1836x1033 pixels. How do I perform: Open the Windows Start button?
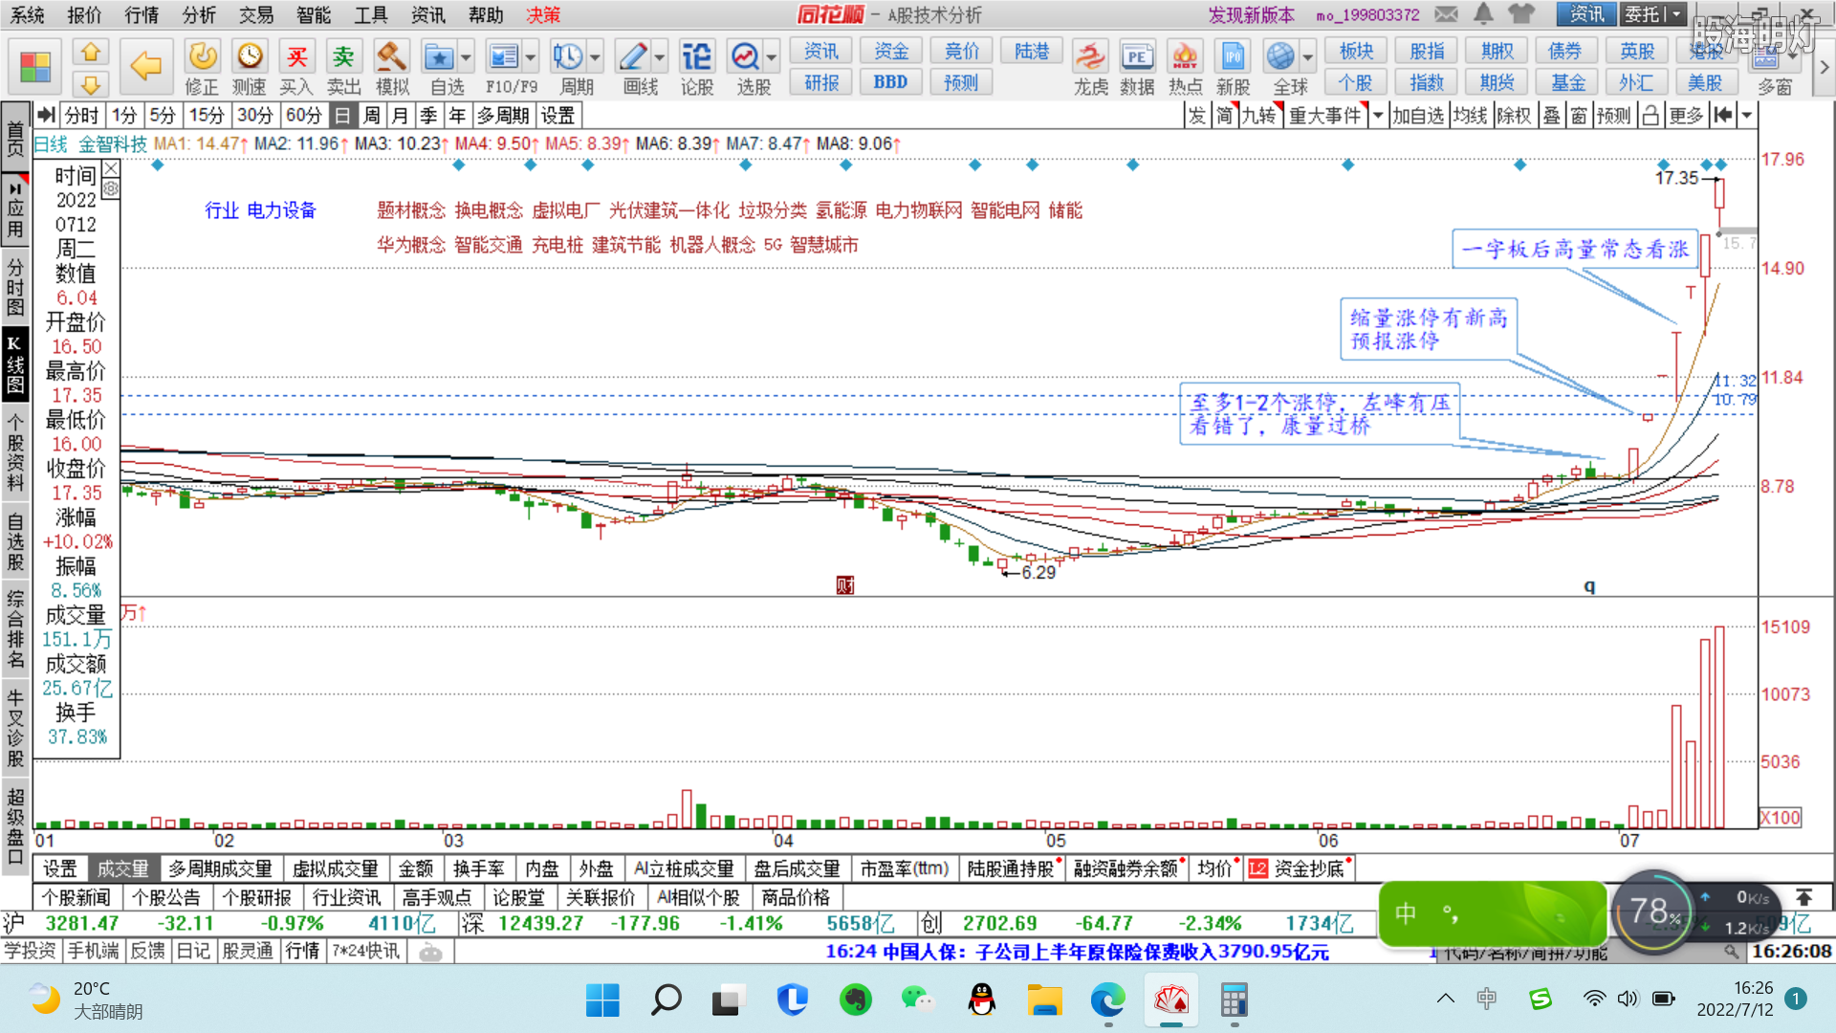coord(602,1000)
